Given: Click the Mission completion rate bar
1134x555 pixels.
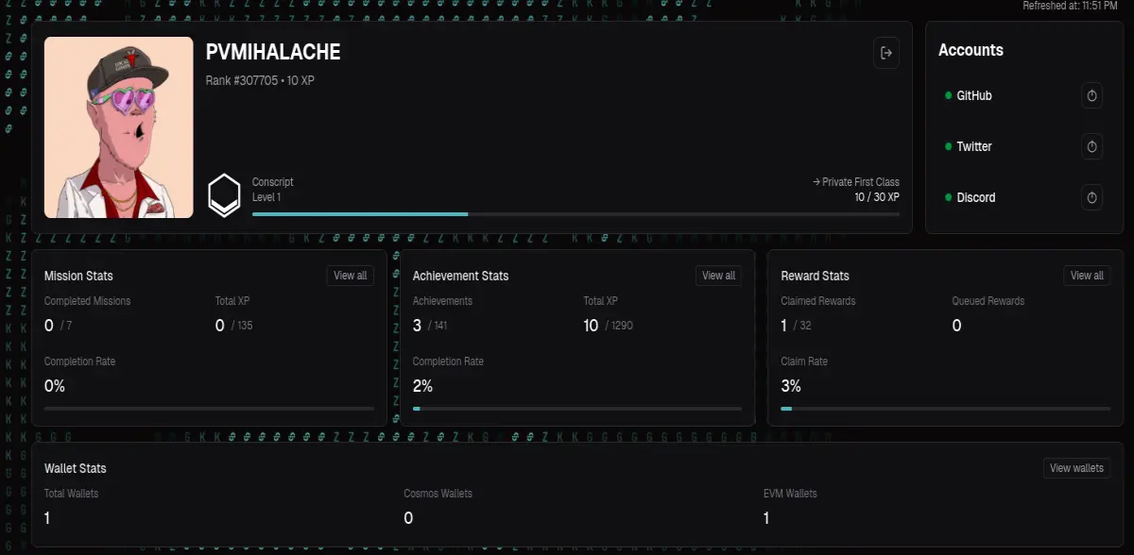Looking at the screenshot, I should tap(209, 409).
